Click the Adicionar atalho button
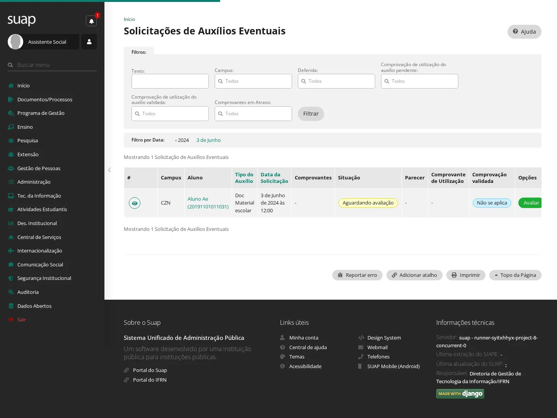This screenshot has height=418, width=557. 414,275
